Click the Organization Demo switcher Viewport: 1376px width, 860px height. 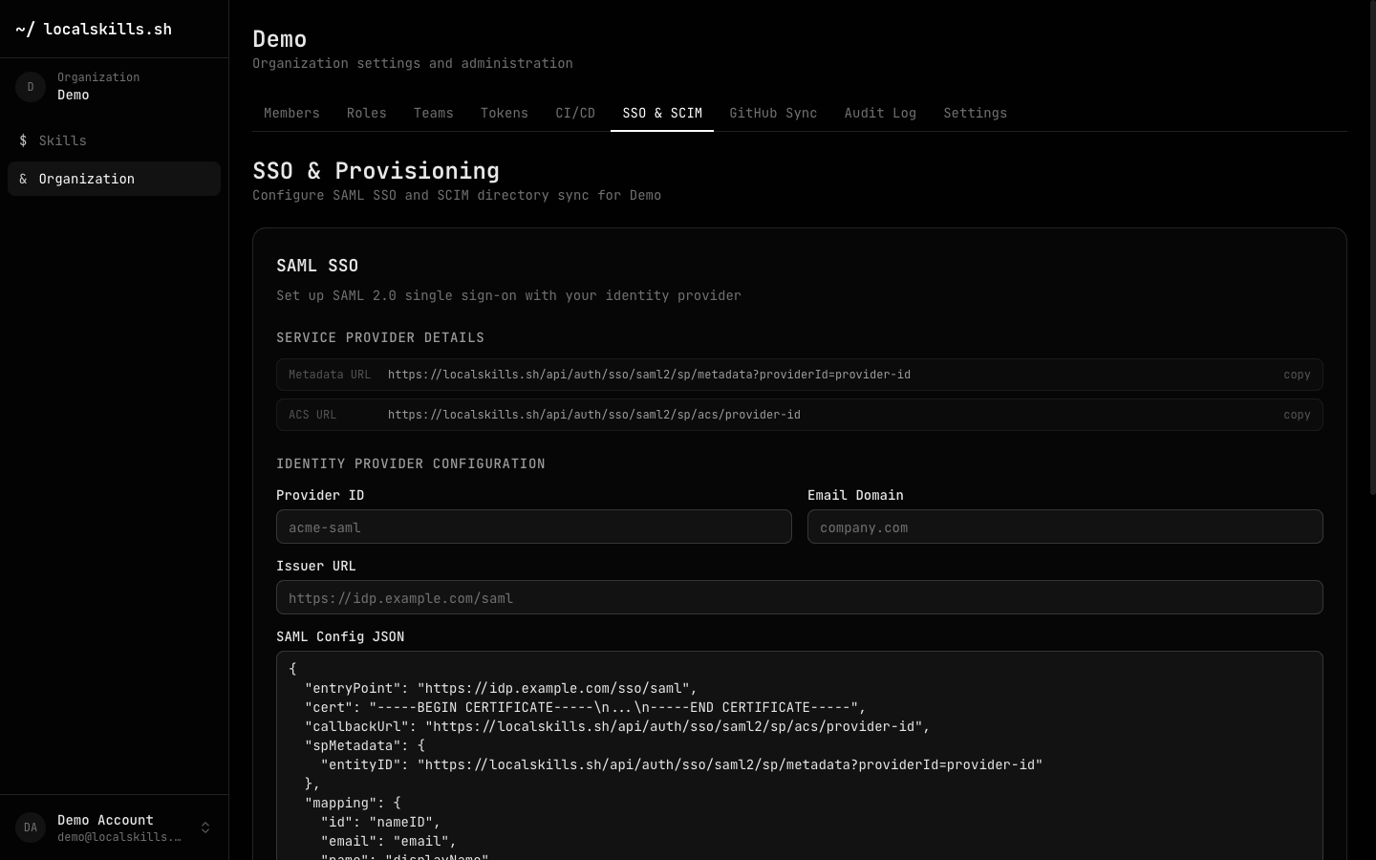114,87
